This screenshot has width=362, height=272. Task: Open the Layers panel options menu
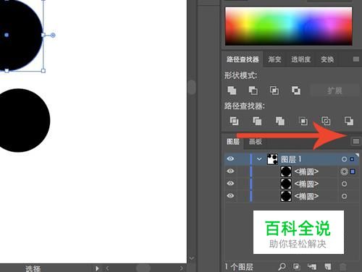[x=356, y=141]
